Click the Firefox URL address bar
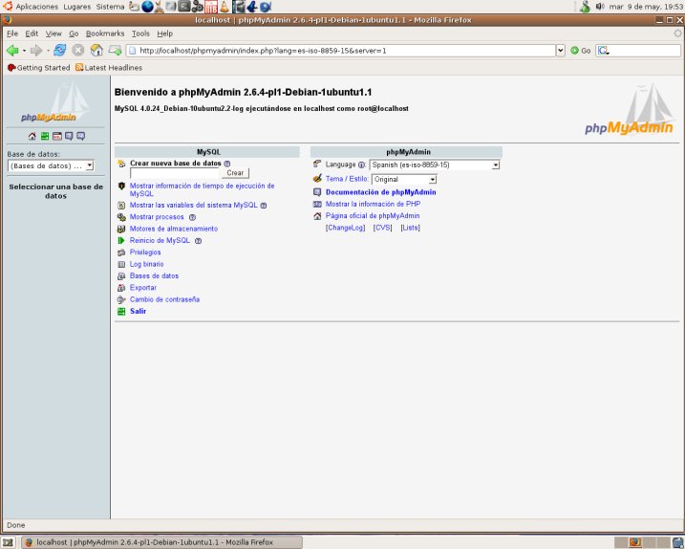This screenshot has height=549, width=685. click(x=341, y=51)
